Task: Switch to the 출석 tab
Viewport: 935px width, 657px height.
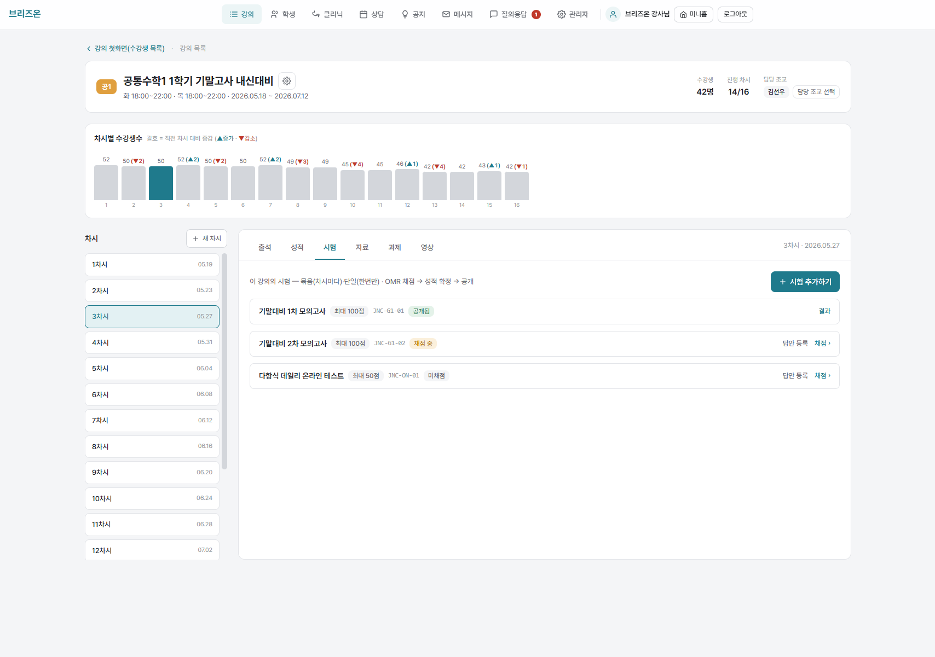Action: 265,247
